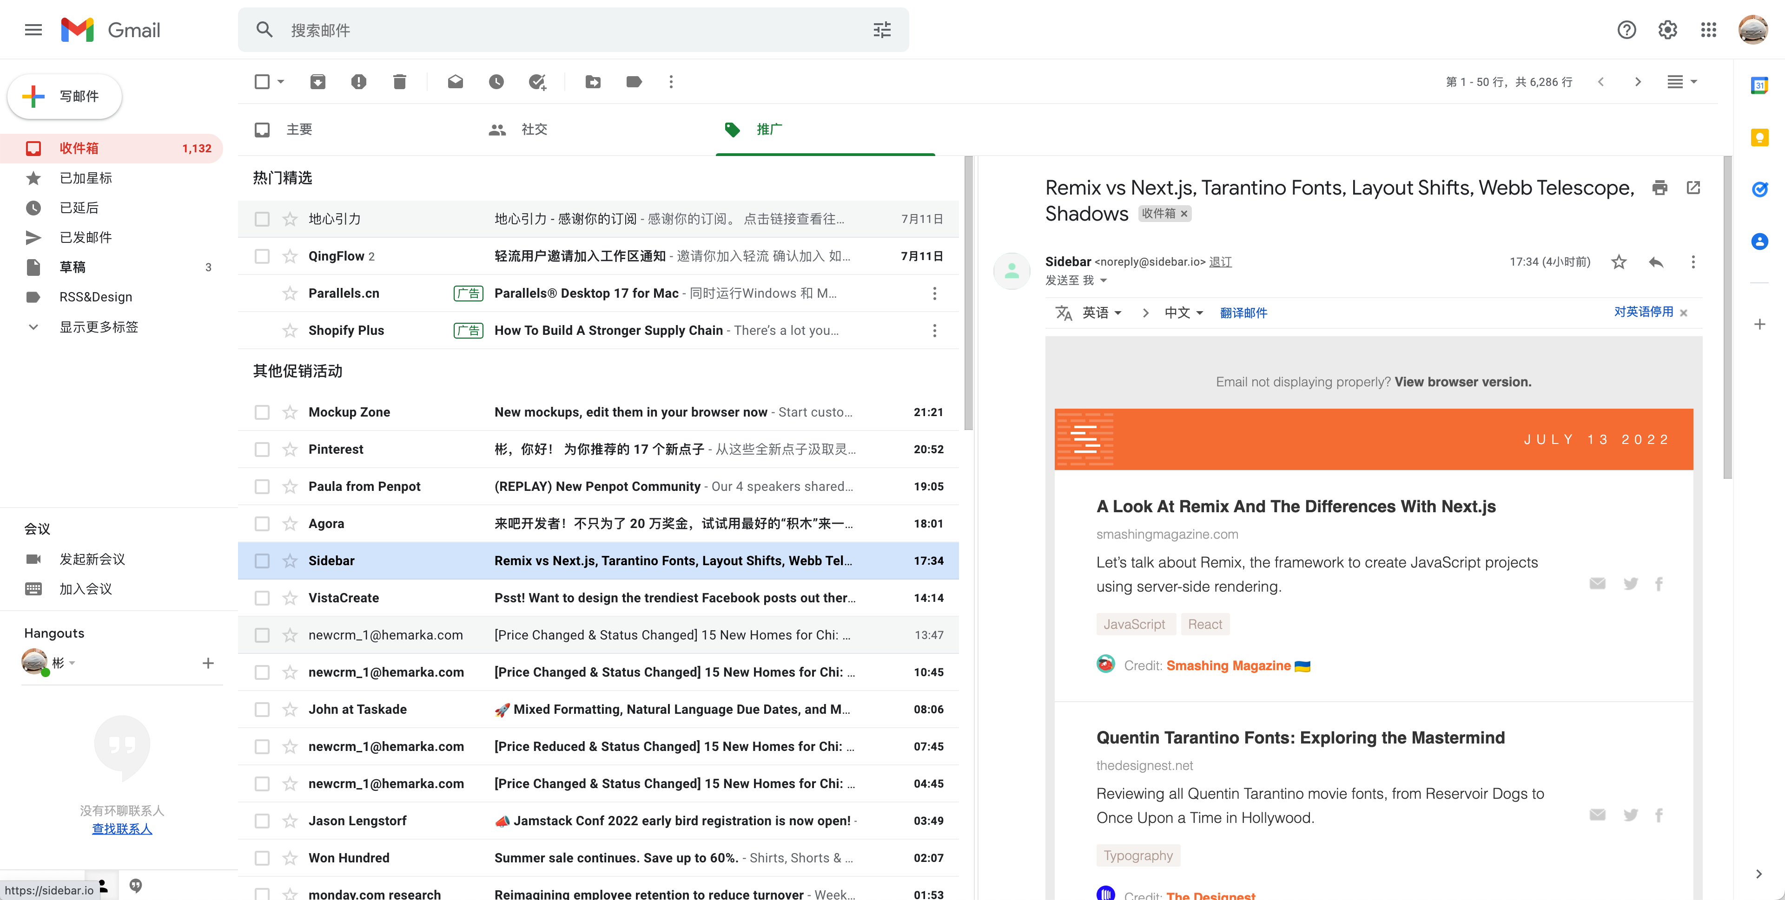Image resolution: width=1785 pixels, height=900 pixels.
Task: Open more options for the opened message
Action: [x=1693, y=262]
